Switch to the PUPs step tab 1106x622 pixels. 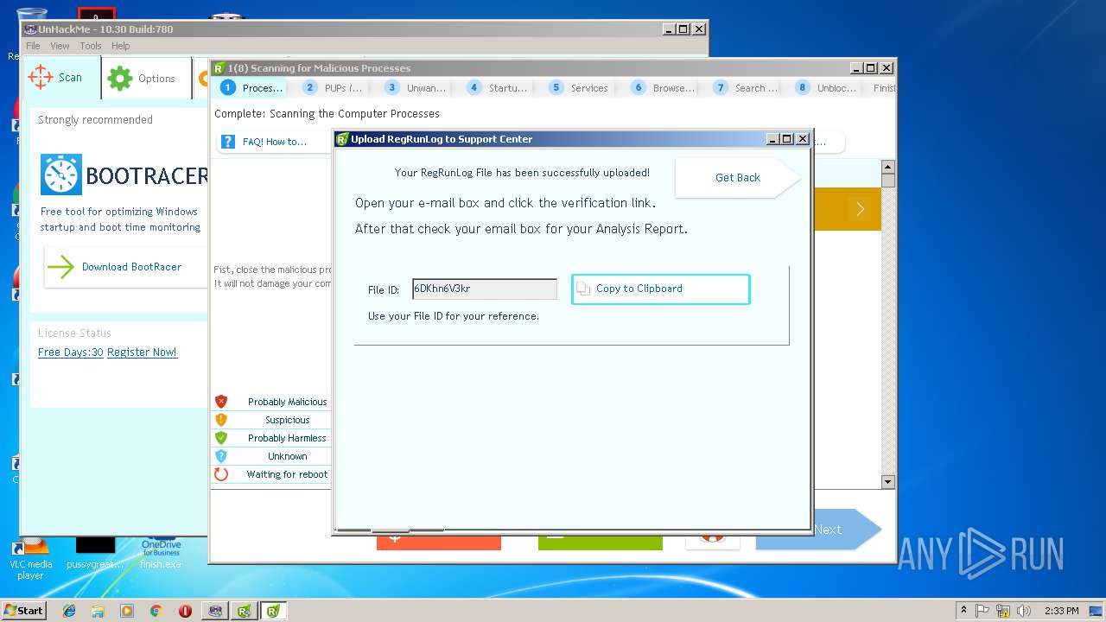[x=333, y=87]
